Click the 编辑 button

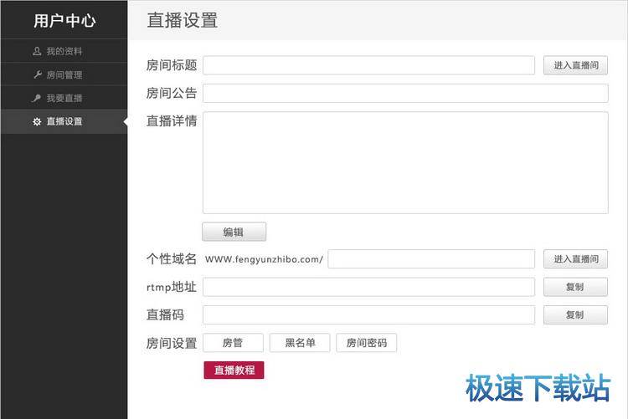(234, 232)
